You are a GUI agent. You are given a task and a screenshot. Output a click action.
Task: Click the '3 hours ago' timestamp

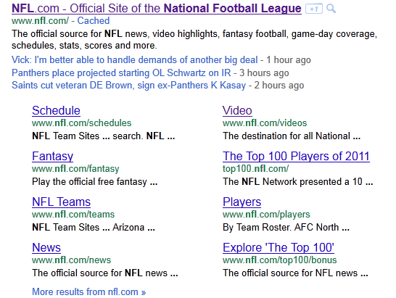(264, 73)
